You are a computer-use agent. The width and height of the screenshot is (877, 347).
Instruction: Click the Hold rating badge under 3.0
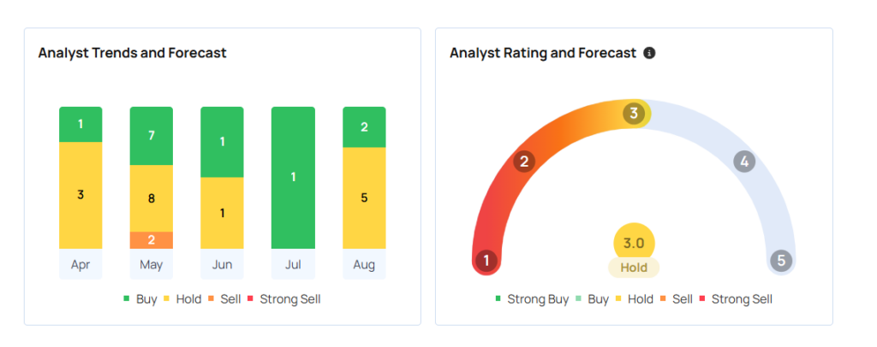(634, 268)
